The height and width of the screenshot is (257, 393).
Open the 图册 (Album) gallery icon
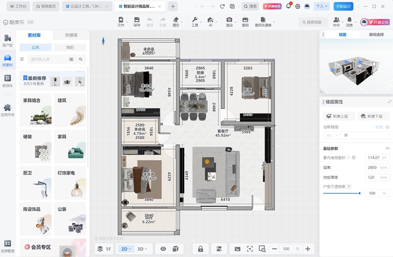point(245,21)
